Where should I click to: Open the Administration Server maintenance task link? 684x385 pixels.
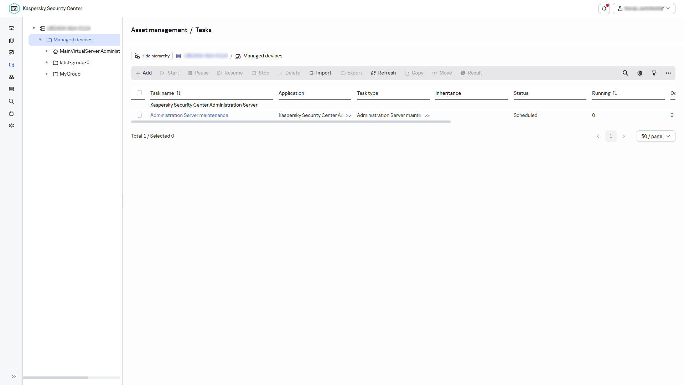189,115
